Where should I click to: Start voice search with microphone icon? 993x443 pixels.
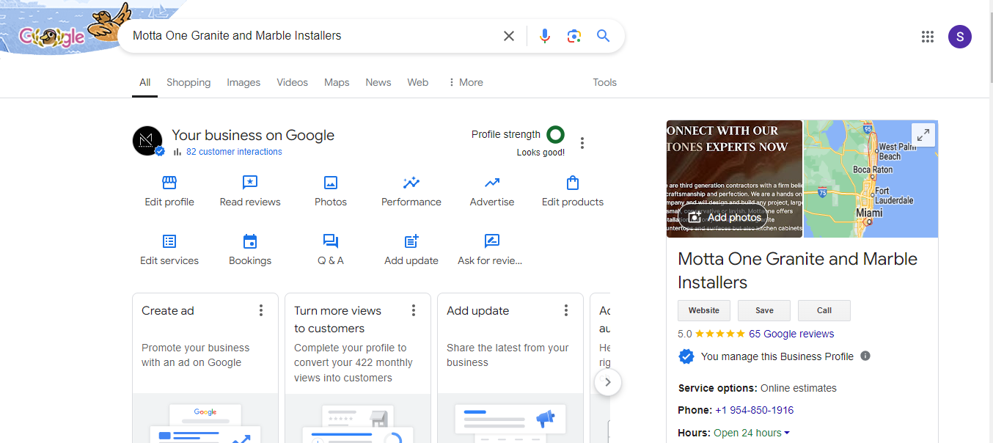pos(545,36)
